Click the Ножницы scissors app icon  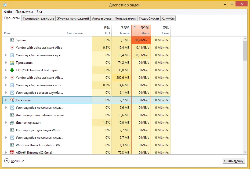coord(12,100)
